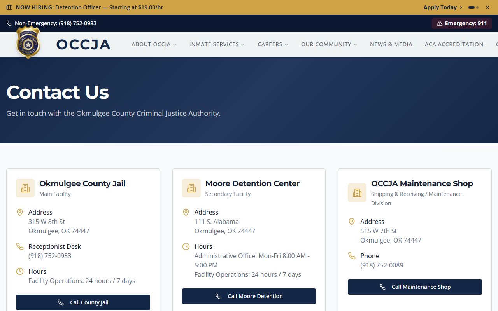Click the Receptionist Desk number (918) 752-0983
This screenshot has height=311, width=498.
pos(50,256)
